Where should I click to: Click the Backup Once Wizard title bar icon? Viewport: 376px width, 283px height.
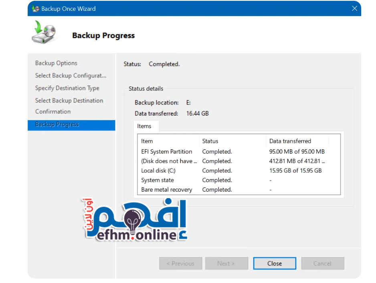(x=36, y=8)
